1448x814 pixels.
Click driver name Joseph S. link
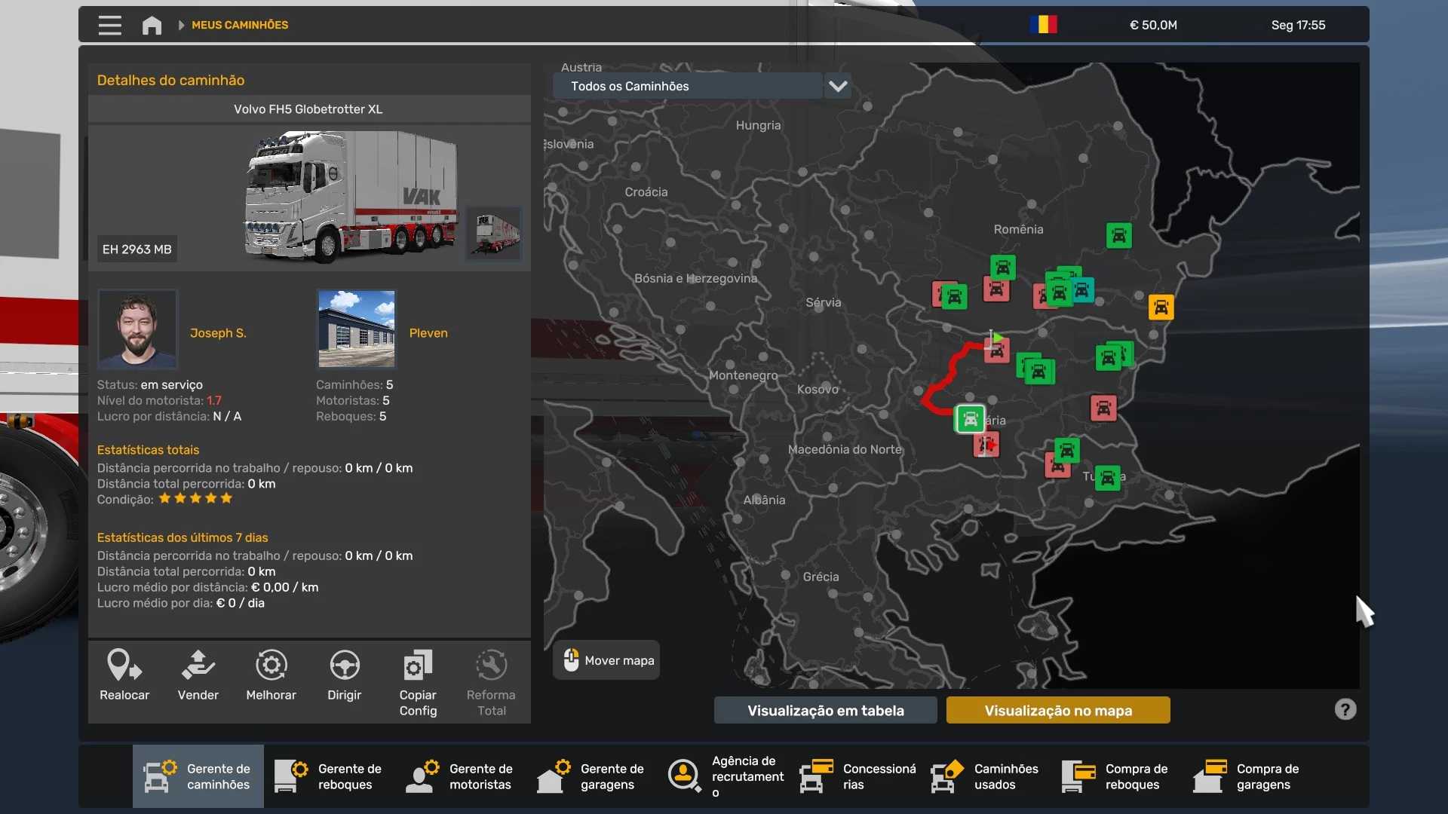coord(218,332)
